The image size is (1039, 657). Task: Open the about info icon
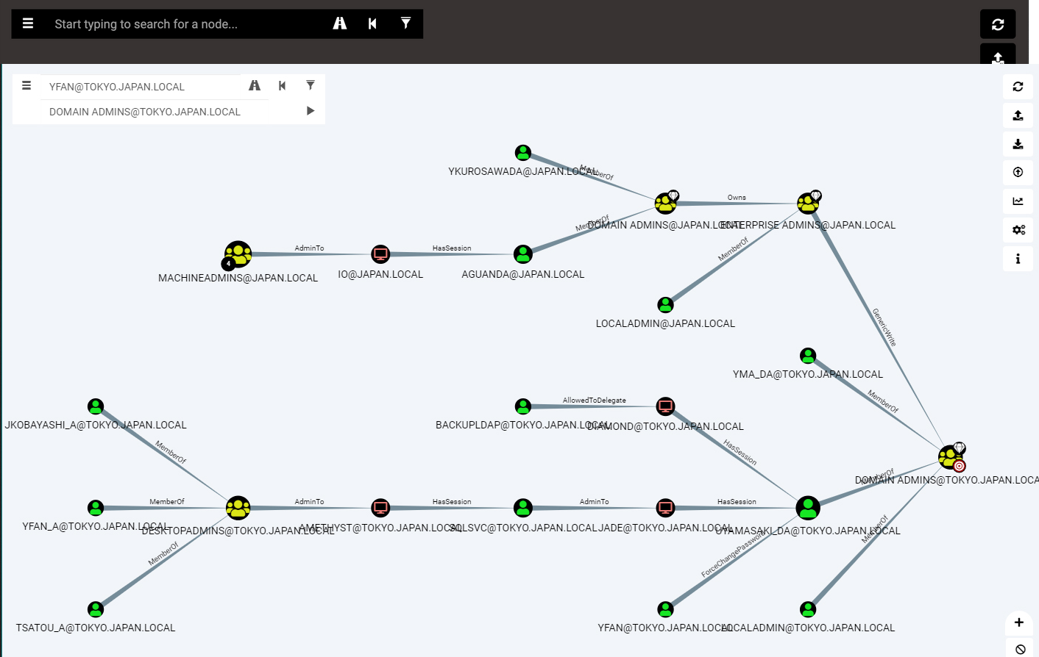coord(1018,259)
